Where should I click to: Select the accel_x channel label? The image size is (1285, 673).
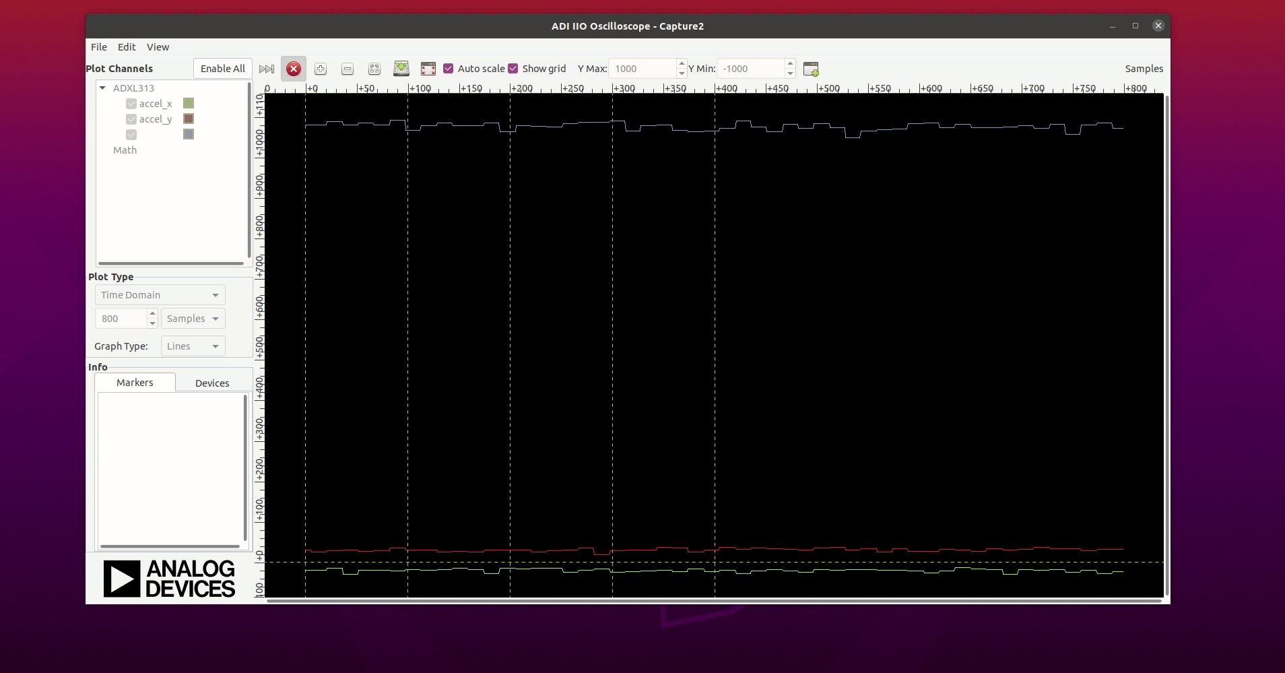click(156, 104)
